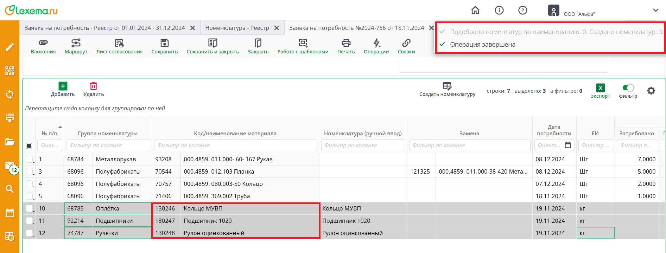Click filter field under Код/наименование материала

tap(235, 145)
